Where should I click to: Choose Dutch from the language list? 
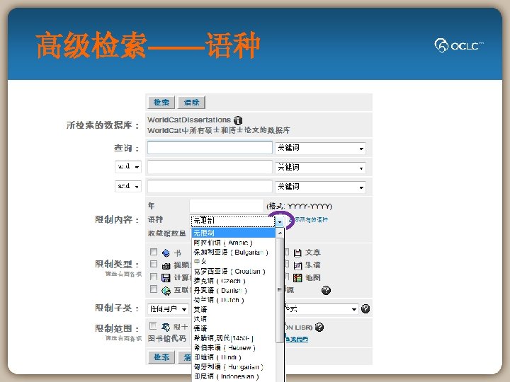(233, 300)
